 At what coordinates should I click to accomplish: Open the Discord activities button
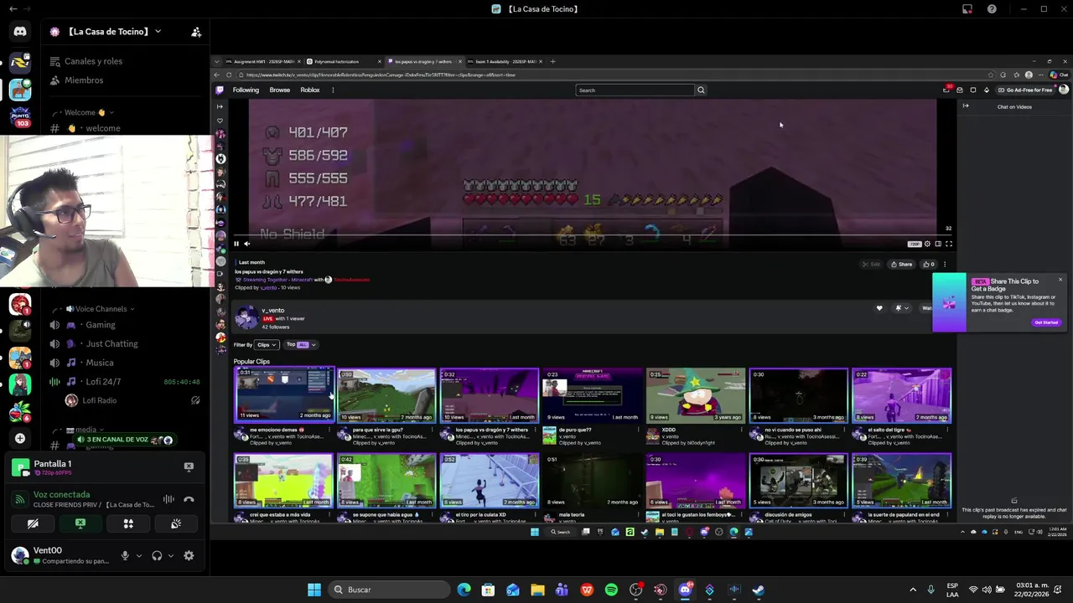click(128, 523)
